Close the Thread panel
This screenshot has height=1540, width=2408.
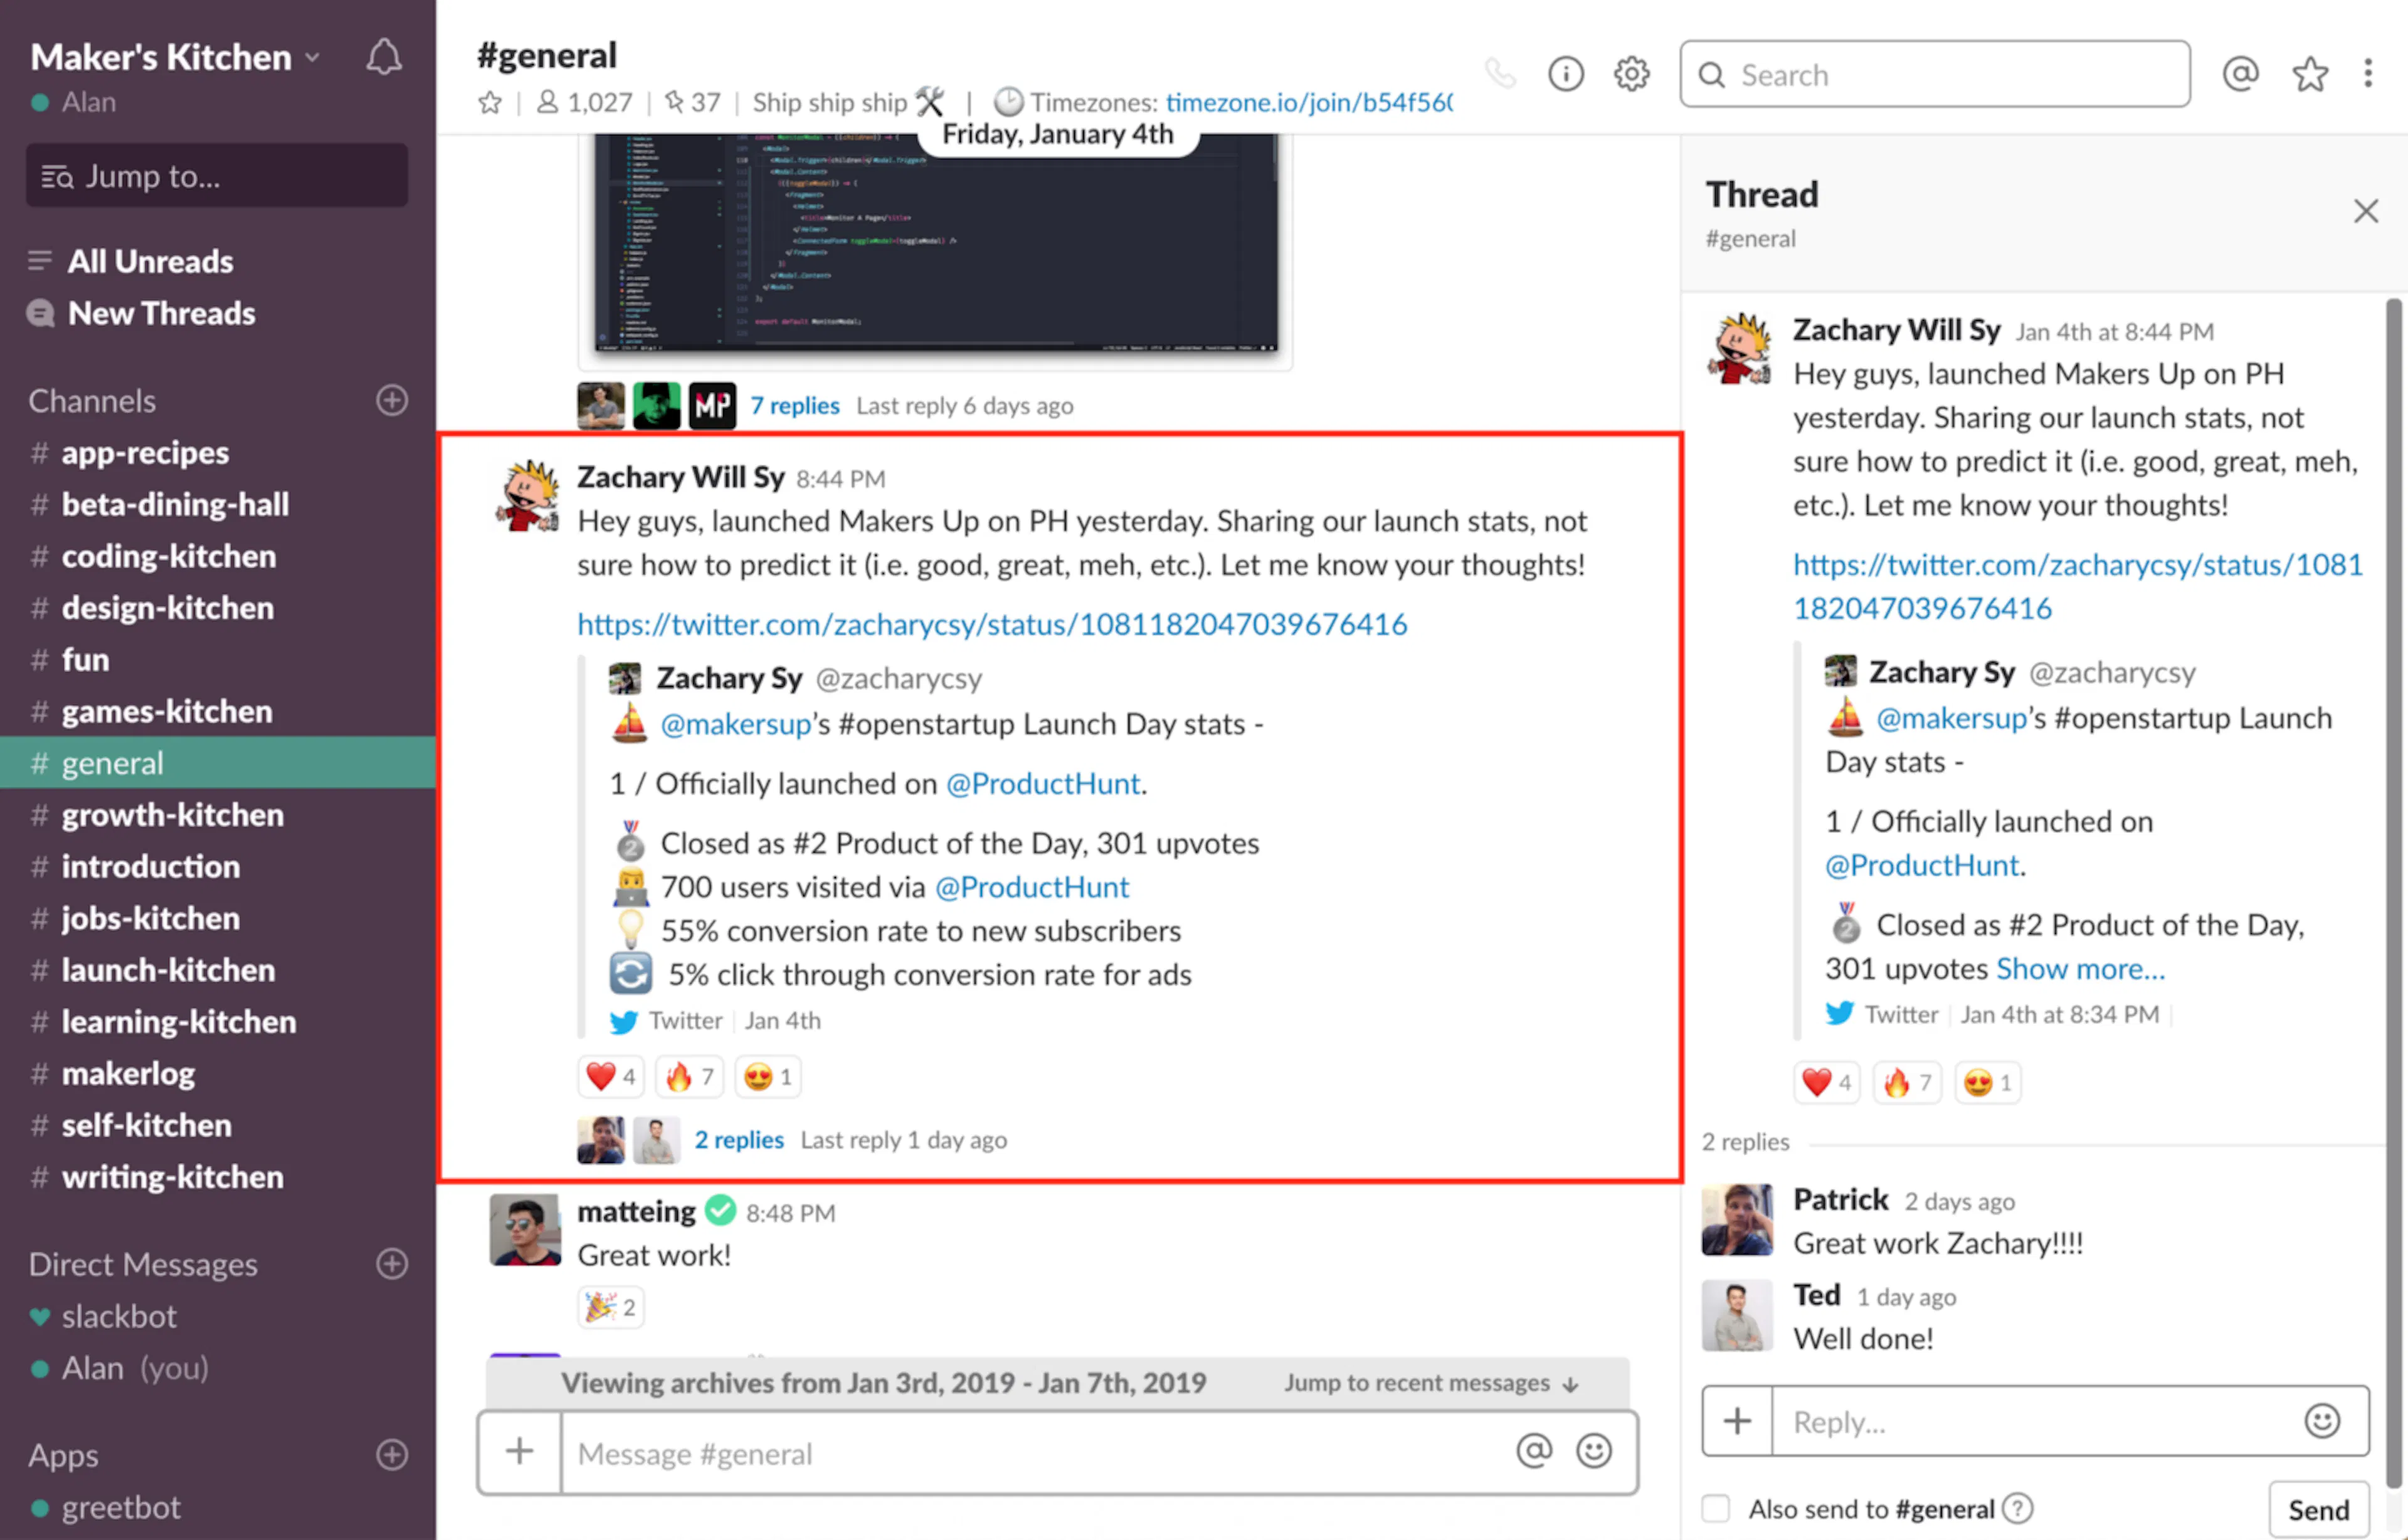pyautogui.click(x=2366, y=211)
